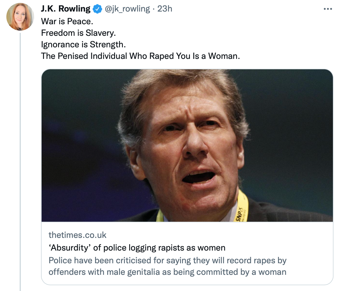Open the article preview photo
This screenshot has width=341, height=291.
click(187, 145)
